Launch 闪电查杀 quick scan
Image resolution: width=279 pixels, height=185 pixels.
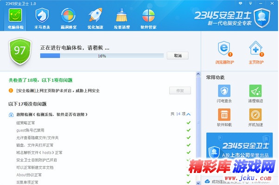point(224,94)
